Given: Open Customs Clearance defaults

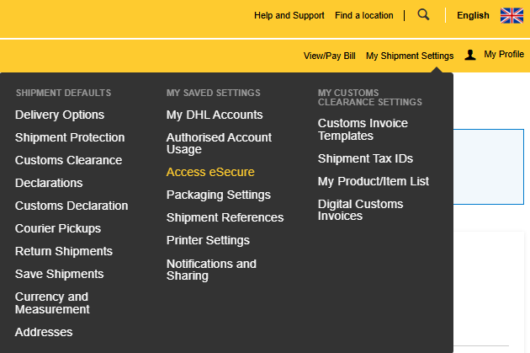Looking at the screenshot, I should [68, 160].
